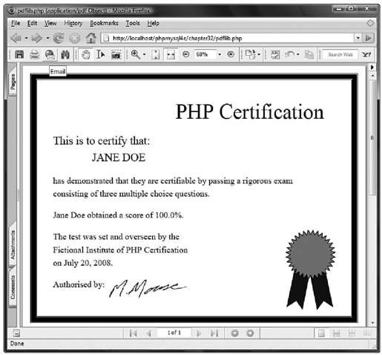The height and width of the screenshot is (355, 382).
Task: Open the Pages side panel tab
Action: 13,82
